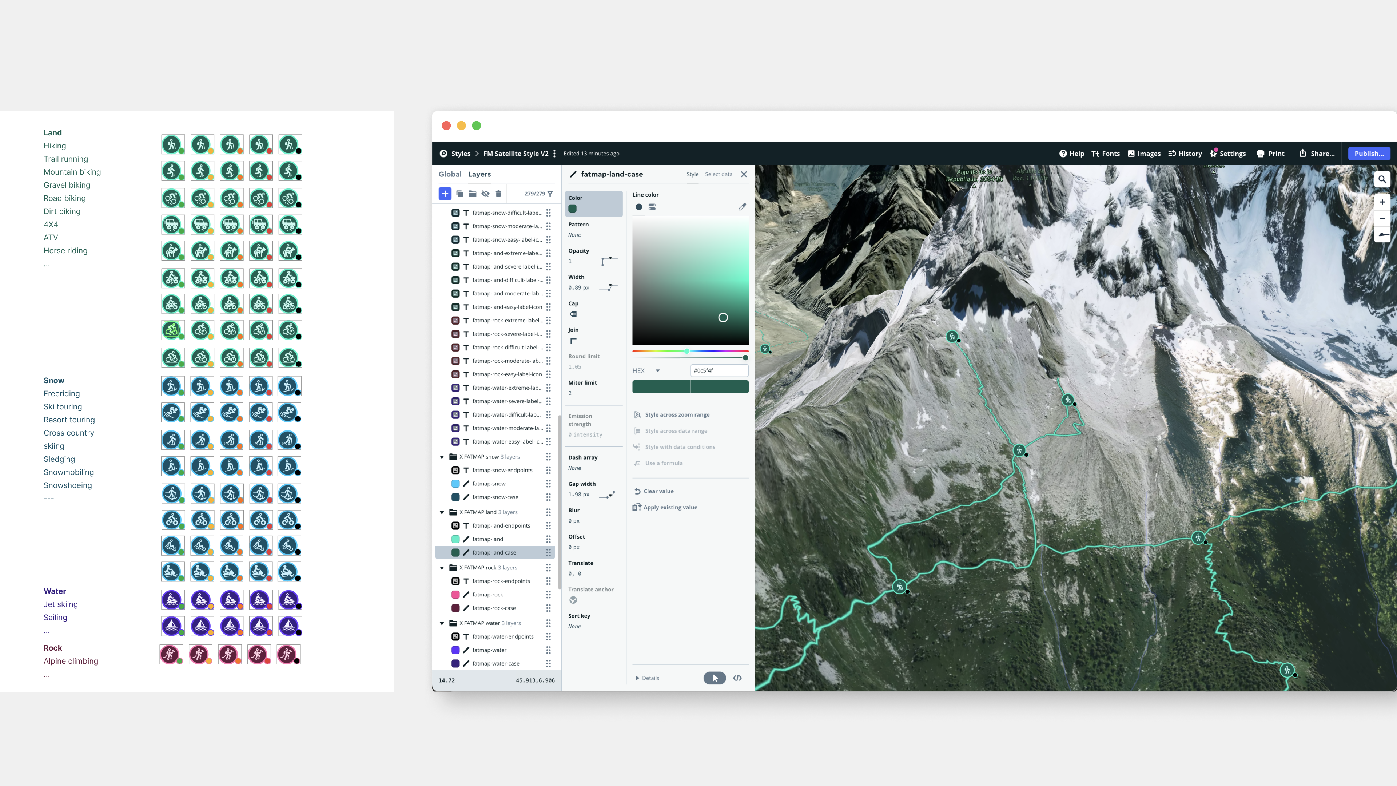Select the Join miter style icon
This screenshot has height=786, width=1397.
pos(573,341)
